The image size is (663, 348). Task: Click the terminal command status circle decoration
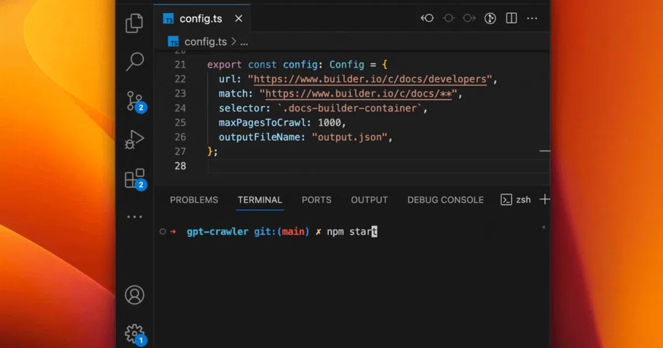click(x=162, y=232)
